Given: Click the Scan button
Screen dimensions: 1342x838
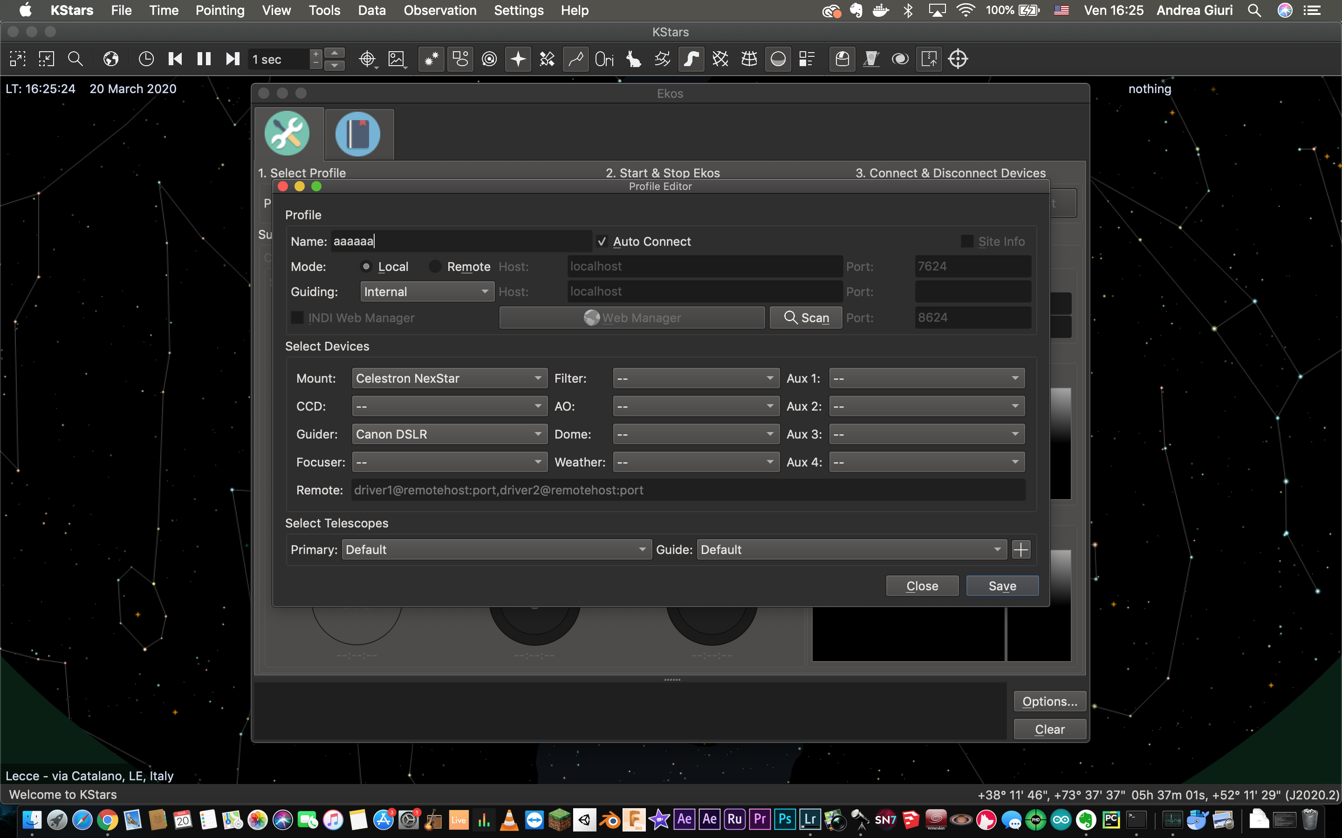Looking at the screenshot, I should [806, 318].
